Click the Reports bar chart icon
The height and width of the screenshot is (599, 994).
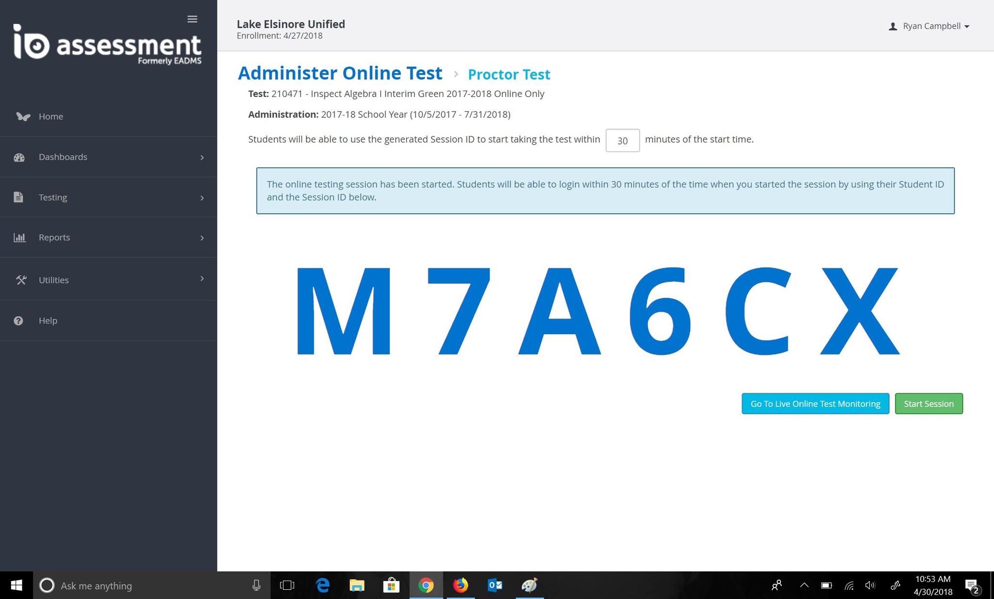click(19, 238)
